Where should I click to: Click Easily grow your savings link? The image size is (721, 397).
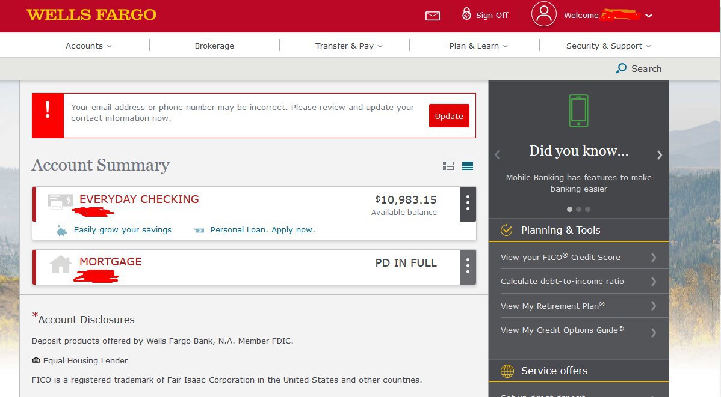pos(123,230)
